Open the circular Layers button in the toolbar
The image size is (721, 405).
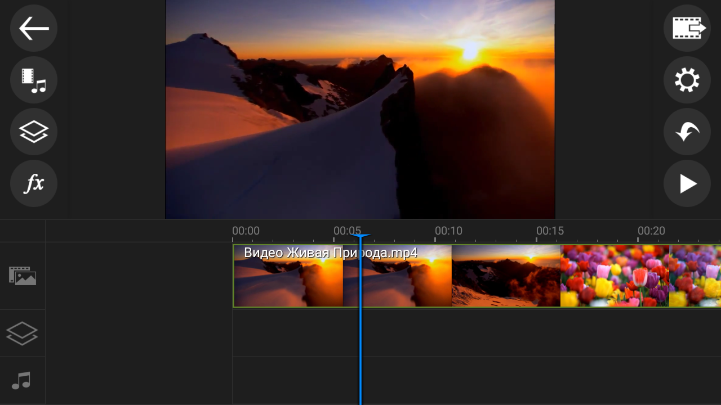[34, 132]
